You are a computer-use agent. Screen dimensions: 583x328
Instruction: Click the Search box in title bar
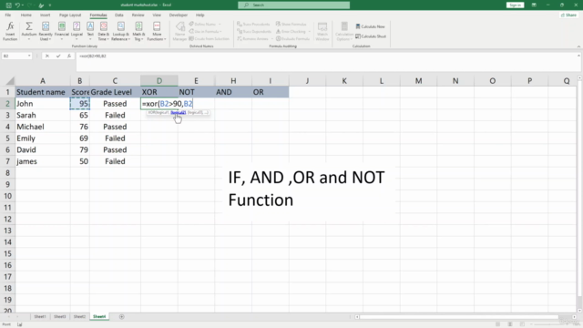tap(293, 5)
